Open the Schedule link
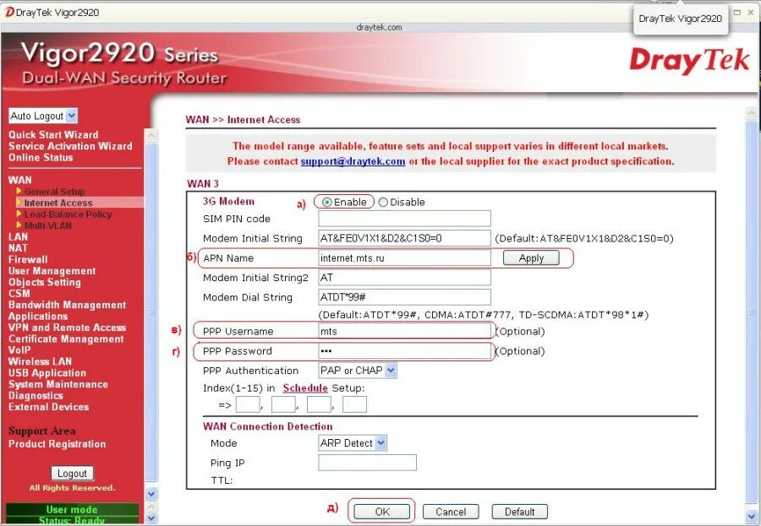 click(304, 388)
